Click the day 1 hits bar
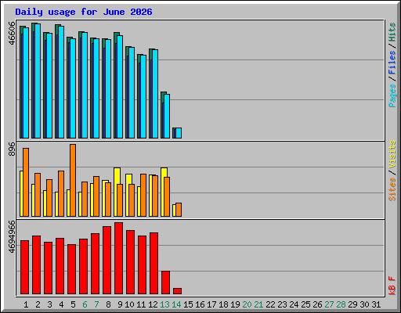Viewport: 401px width, 313px height. click(x=21, y=82)
